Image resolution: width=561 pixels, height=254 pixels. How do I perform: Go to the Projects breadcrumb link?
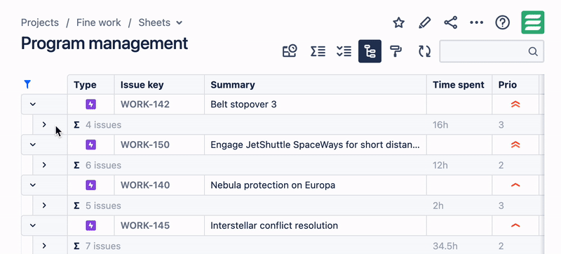tap(40, 22)
